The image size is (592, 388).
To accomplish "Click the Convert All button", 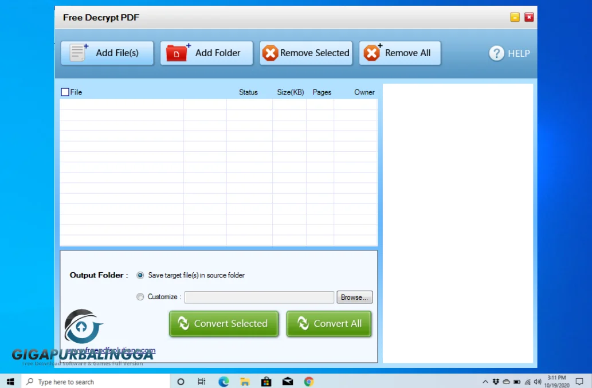I will coord(329,323).
